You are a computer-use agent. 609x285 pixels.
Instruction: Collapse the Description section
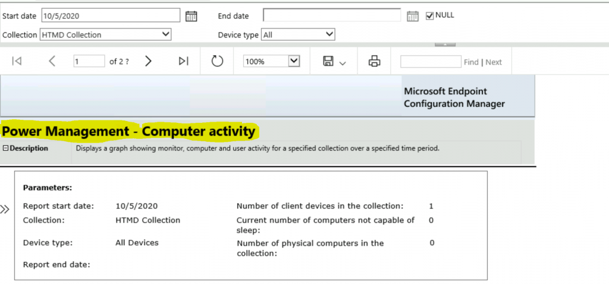tap(5, 148)
